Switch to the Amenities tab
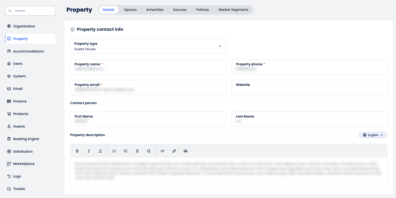Image resolution: width=396 pixels, height=198 pixels. tap(155, 10)
